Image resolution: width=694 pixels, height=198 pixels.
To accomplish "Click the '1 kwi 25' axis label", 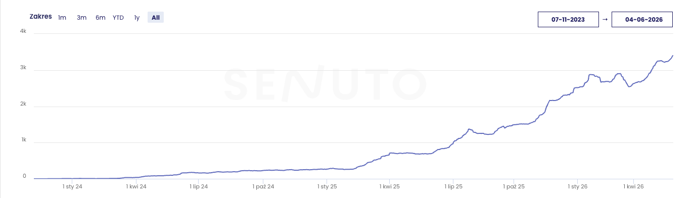I will (390, 186).
